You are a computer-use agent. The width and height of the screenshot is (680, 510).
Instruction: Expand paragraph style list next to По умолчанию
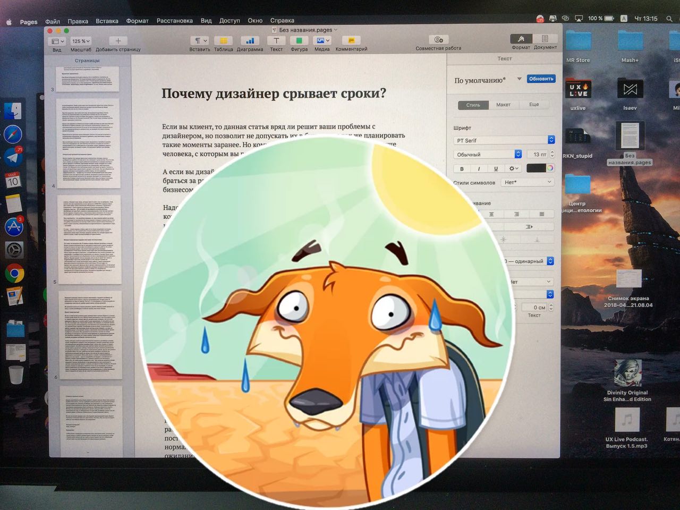[x=519, y=79]
